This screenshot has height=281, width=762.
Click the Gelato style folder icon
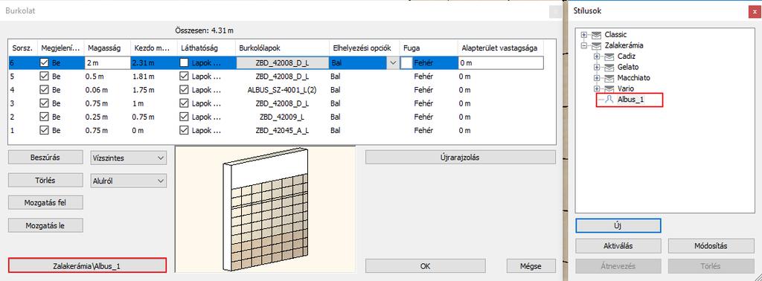[x=609, y=67]
